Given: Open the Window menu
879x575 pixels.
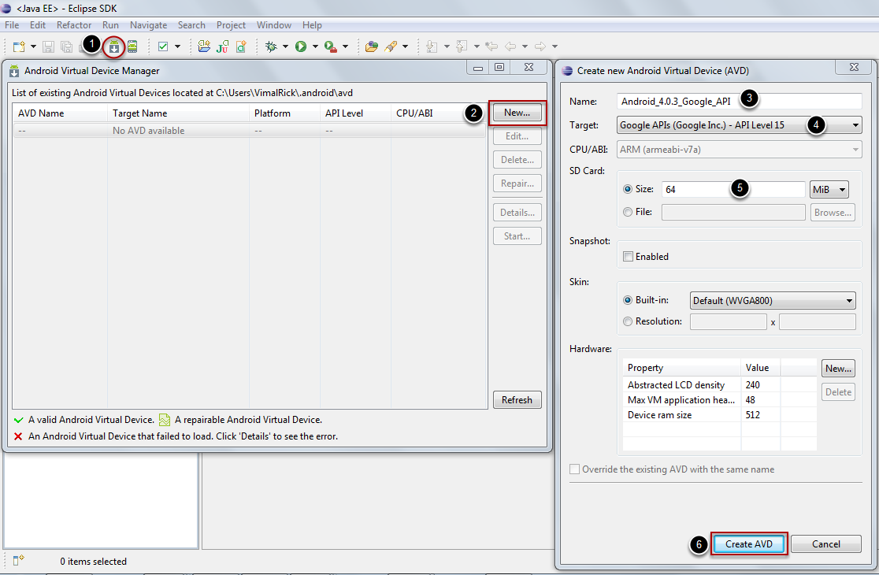Looking at the screenshot, I should click(274, 25).
